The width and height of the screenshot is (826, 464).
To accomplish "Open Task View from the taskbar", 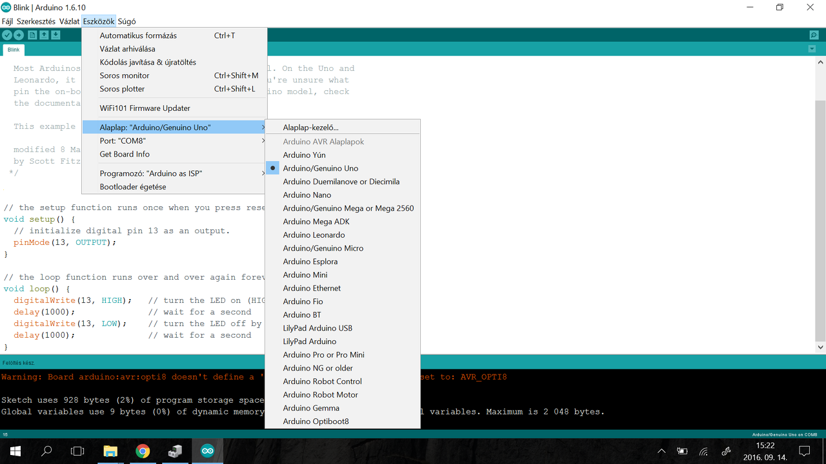I will click(77, 451).
